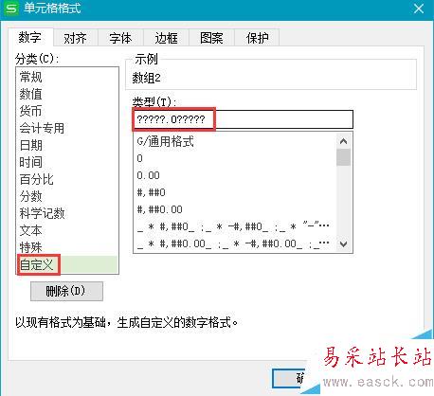The image size is (434, 396).
Task: Click the type list scrollbar thumb
Action: click(344, 157)
